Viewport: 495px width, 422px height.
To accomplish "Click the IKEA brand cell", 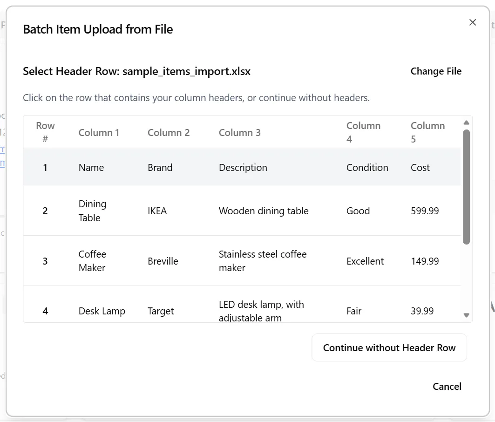I will 157,211.
